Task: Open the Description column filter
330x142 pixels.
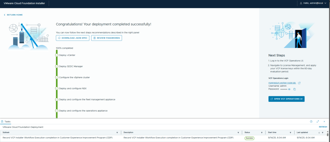Action: (x=238, y=132)
